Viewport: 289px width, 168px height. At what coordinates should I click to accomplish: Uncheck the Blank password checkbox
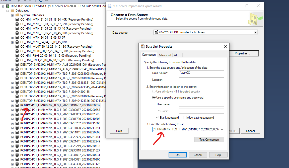tap(158, 118)
